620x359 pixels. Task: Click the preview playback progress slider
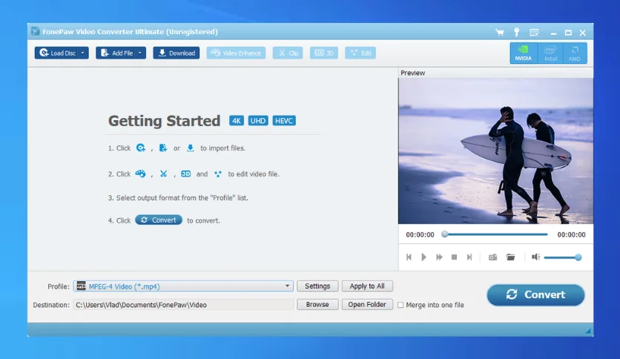496,234
